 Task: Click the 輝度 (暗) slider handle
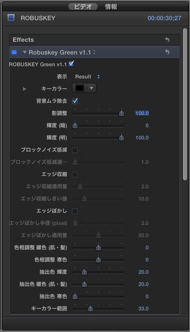click(x=75, y=125)
